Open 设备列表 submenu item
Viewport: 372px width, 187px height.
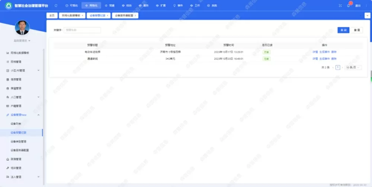coord(16,124)
